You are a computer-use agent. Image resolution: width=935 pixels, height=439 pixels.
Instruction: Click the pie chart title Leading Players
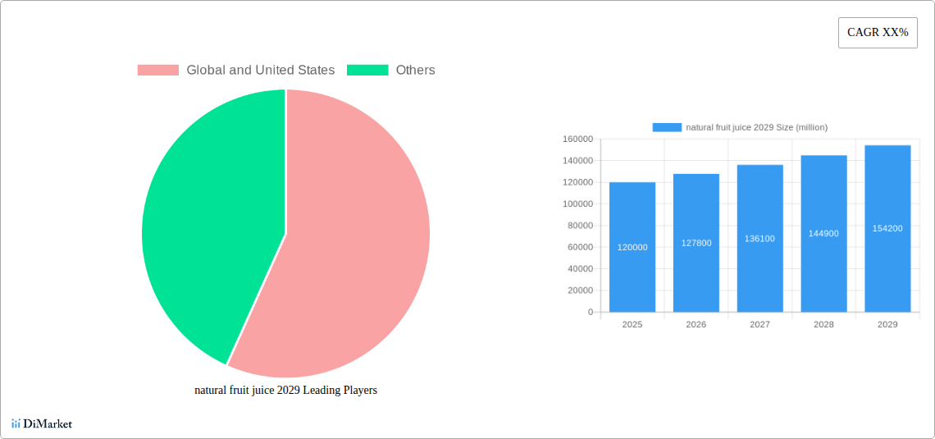coord(285,391)
